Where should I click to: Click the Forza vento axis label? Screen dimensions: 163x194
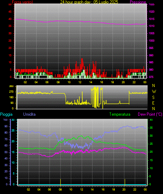(x=22, y=2)
